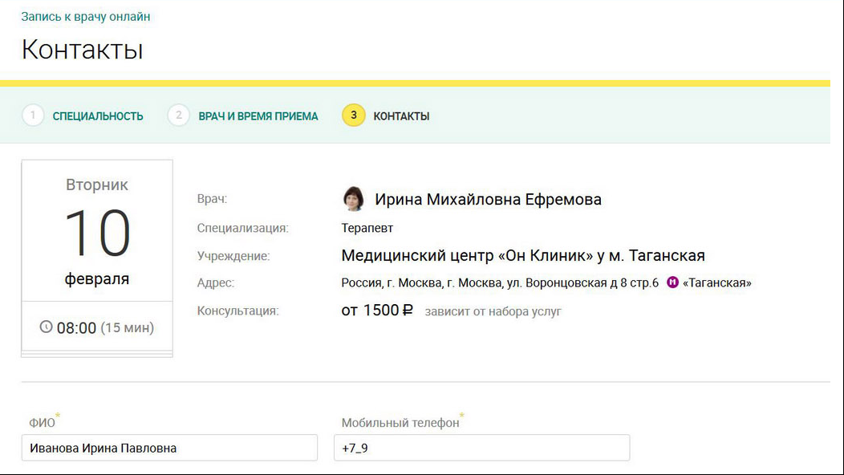The width and height of the screenshot is (844, 475).
Task: Click the Медицинский центр «Он Клиник» name
Action: pos(523,255)
